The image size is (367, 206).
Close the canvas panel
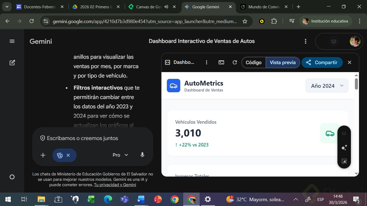tap(350, 62)
